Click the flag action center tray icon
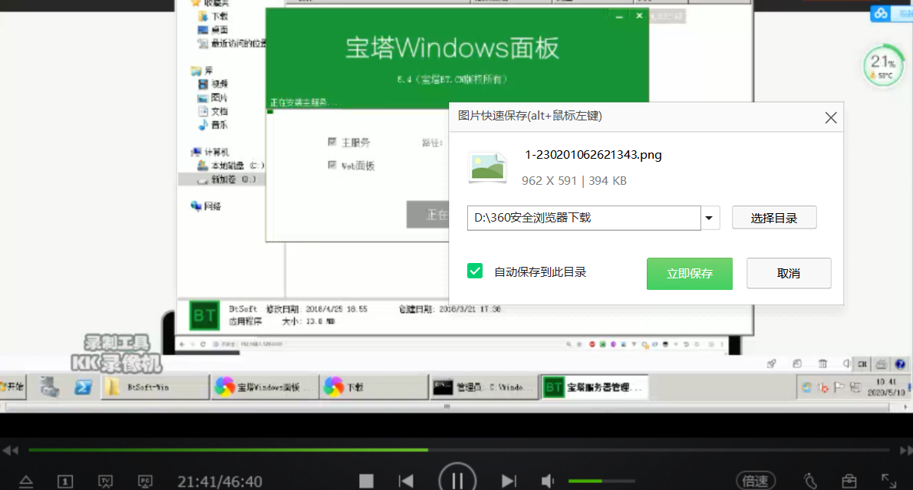Image resolution: width=913 pixels, height=490 pixels. pyautogui.click(x=839, y=387)
